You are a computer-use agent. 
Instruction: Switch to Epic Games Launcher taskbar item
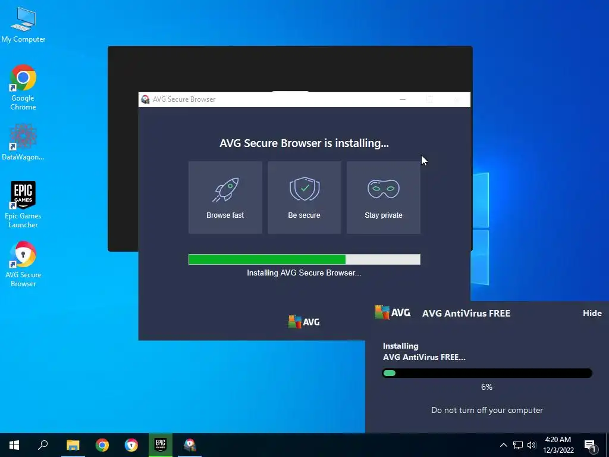coord(161,445)
